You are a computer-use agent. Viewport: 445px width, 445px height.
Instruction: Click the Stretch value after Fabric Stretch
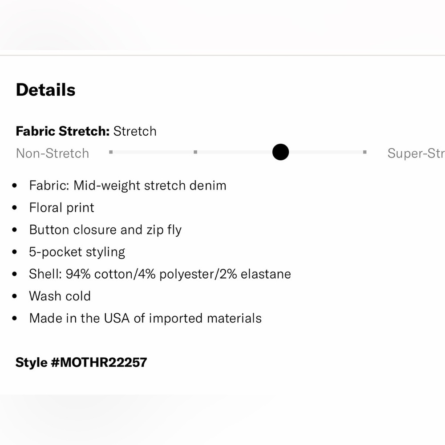[135, 131]
